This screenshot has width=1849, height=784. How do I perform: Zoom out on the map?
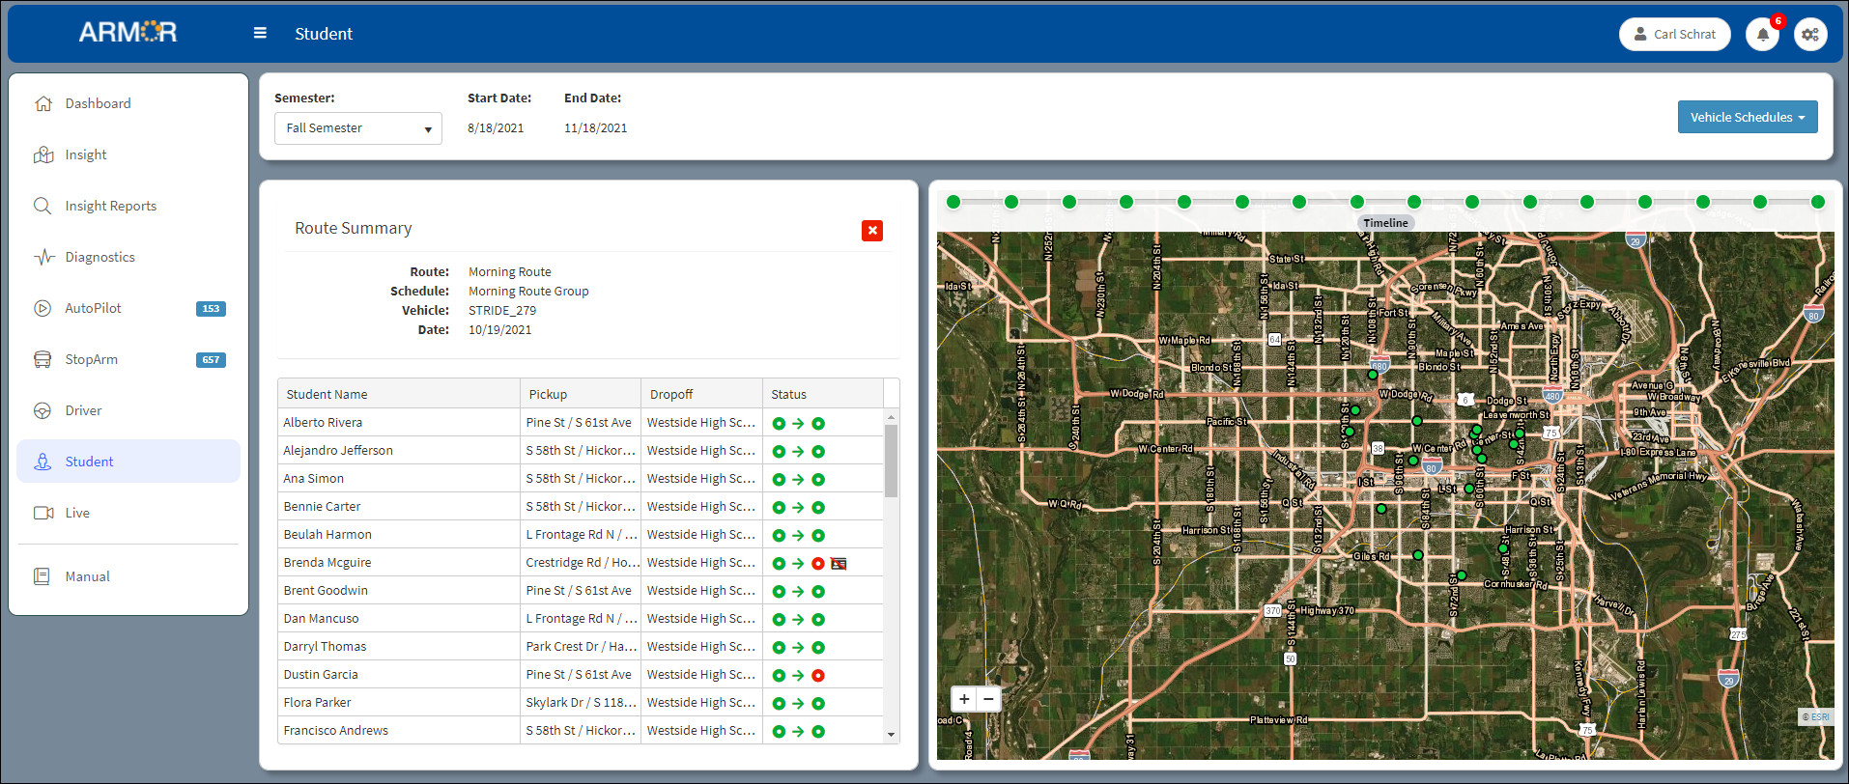988,699
